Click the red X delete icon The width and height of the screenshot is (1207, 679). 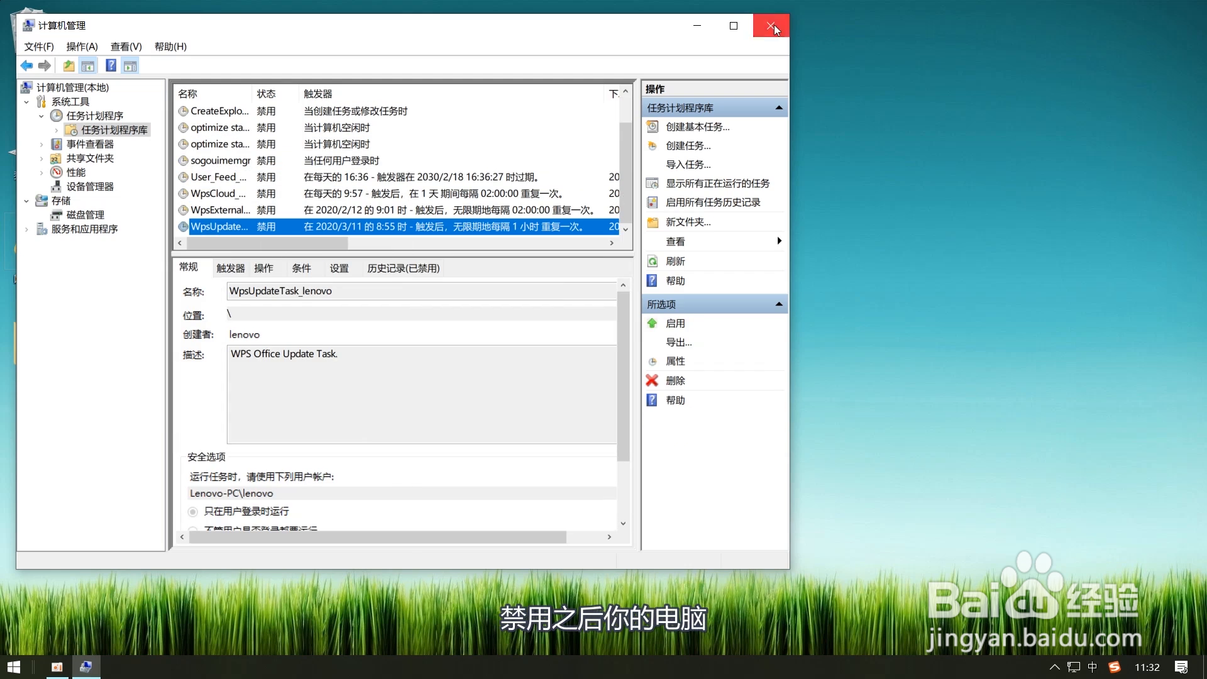pyautogui.click(x=652, y=380)
